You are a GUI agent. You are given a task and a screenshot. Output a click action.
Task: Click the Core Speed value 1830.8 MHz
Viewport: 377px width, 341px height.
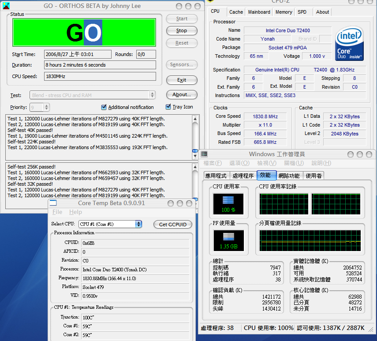click(265, 116)
